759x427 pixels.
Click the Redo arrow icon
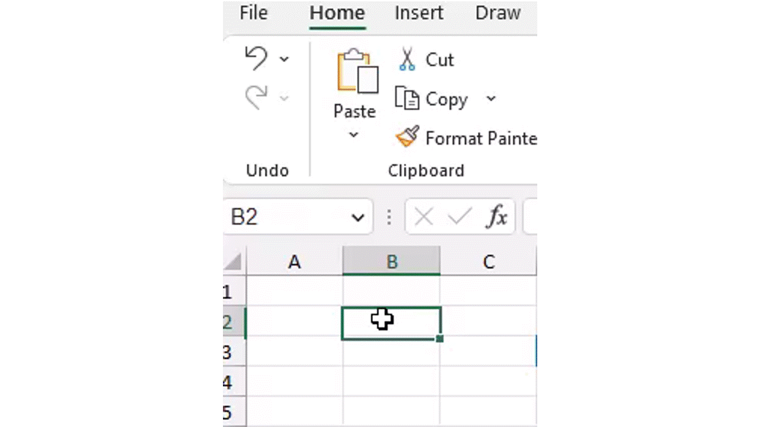pyautogui.click(x=256, y=97)
